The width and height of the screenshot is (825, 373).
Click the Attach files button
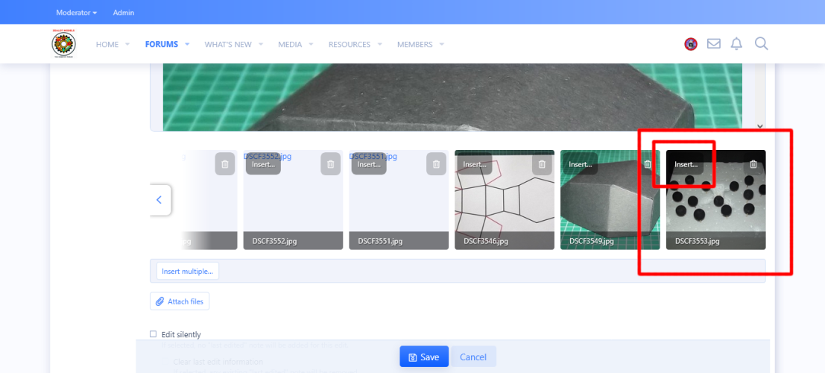[x=180, y=301]
